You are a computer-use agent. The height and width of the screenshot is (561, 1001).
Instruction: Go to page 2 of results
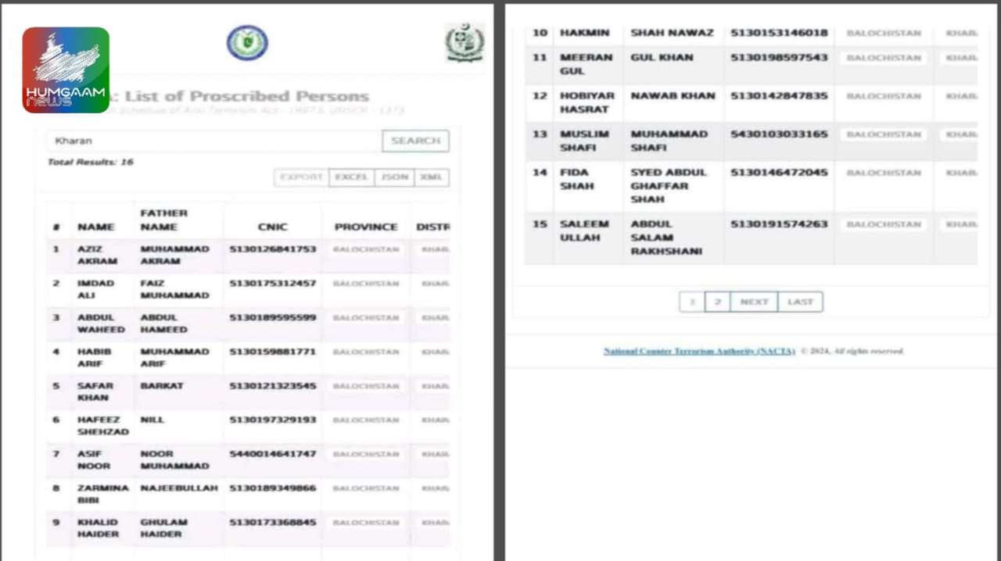[717, 302]
